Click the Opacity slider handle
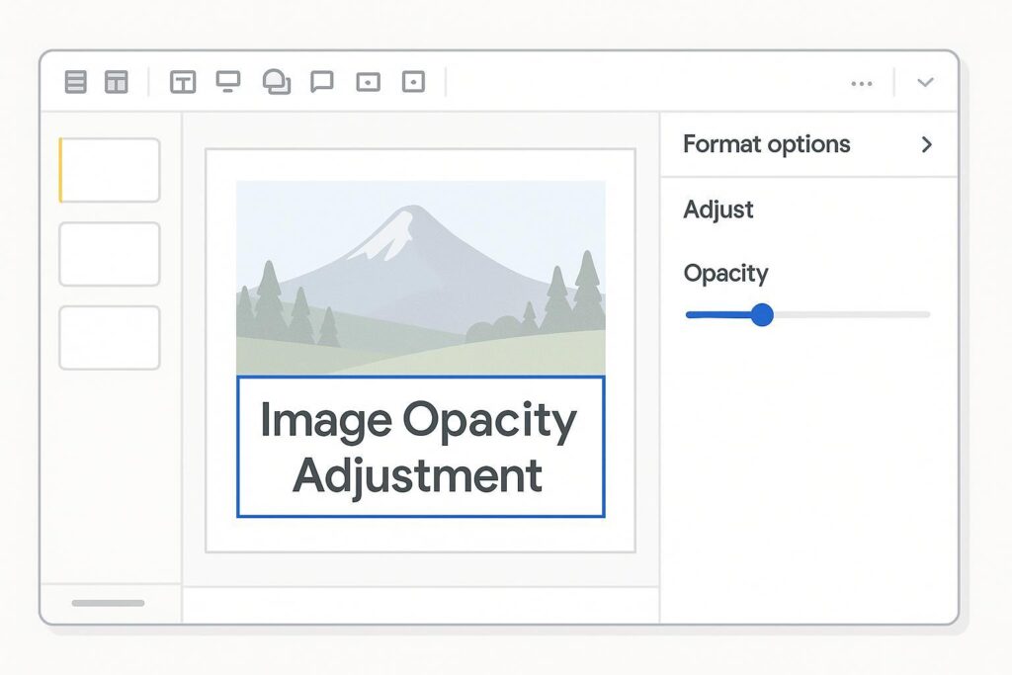The width and height of the screenshot is (1012, 675). click(x=761, y=315)
